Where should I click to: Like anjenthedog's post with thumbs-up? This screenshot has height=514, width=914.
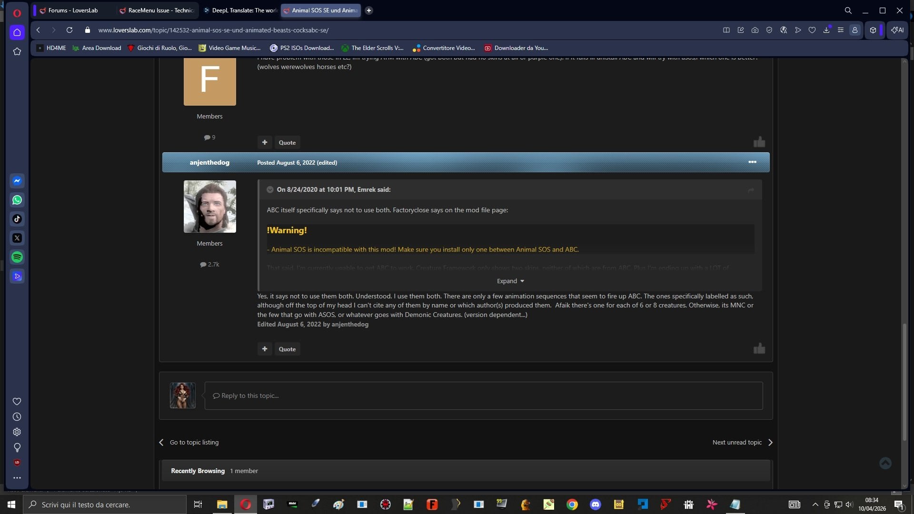click(x=759, y=349)
